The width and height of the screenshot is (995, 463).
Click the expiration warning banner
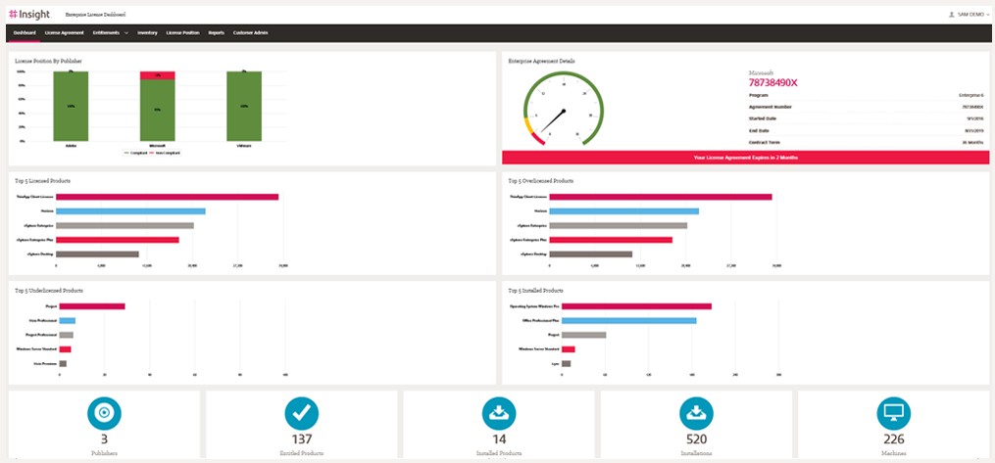(x=746, y=157)
